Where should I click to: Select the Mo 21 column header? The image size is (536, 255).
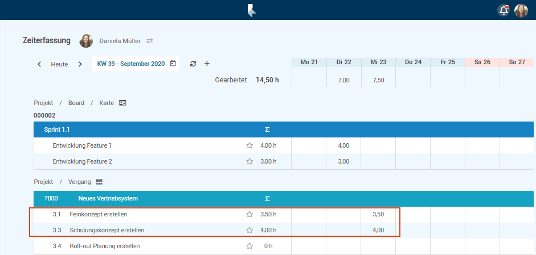309,62
